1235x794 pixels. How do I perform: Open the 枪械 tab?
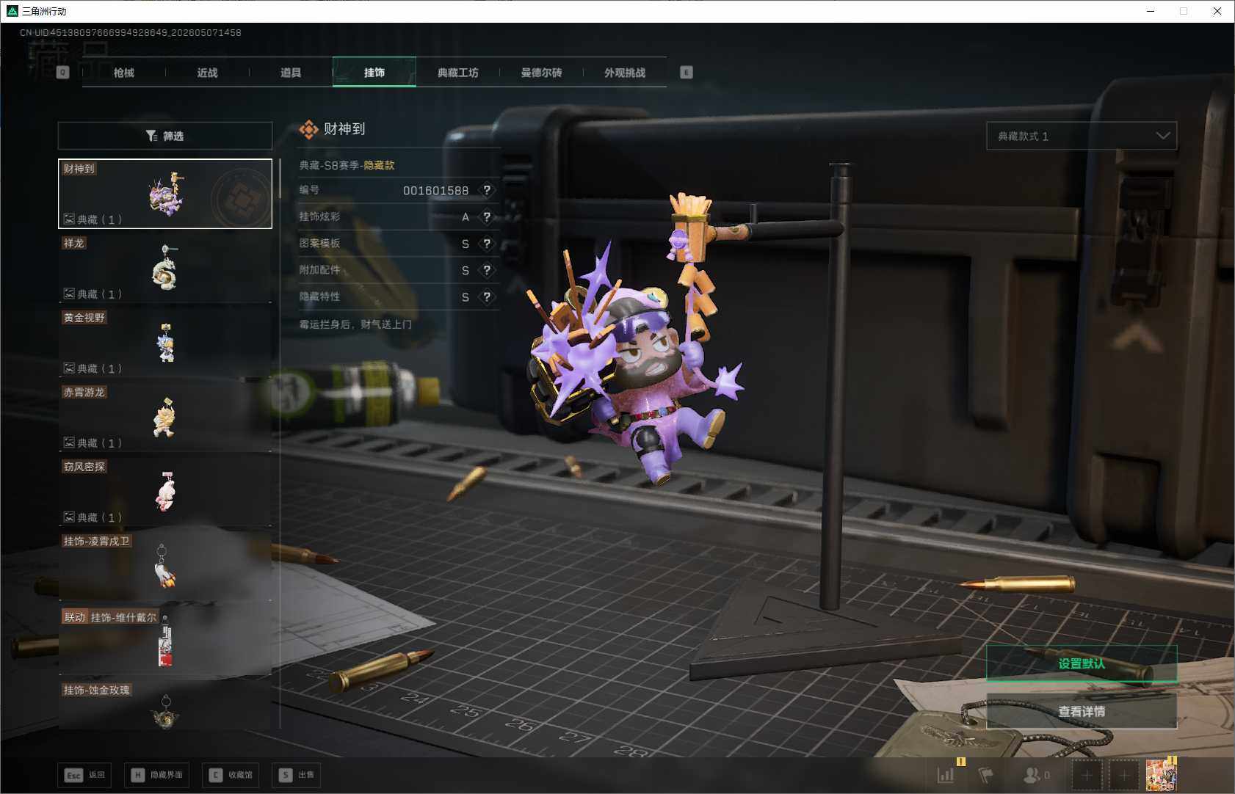point(124,73)
